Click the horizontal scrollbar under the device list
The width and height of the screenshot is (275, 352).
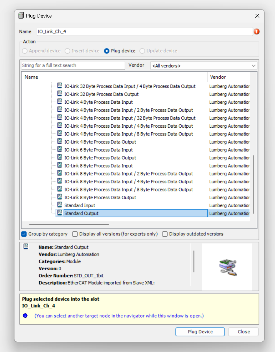69,224
